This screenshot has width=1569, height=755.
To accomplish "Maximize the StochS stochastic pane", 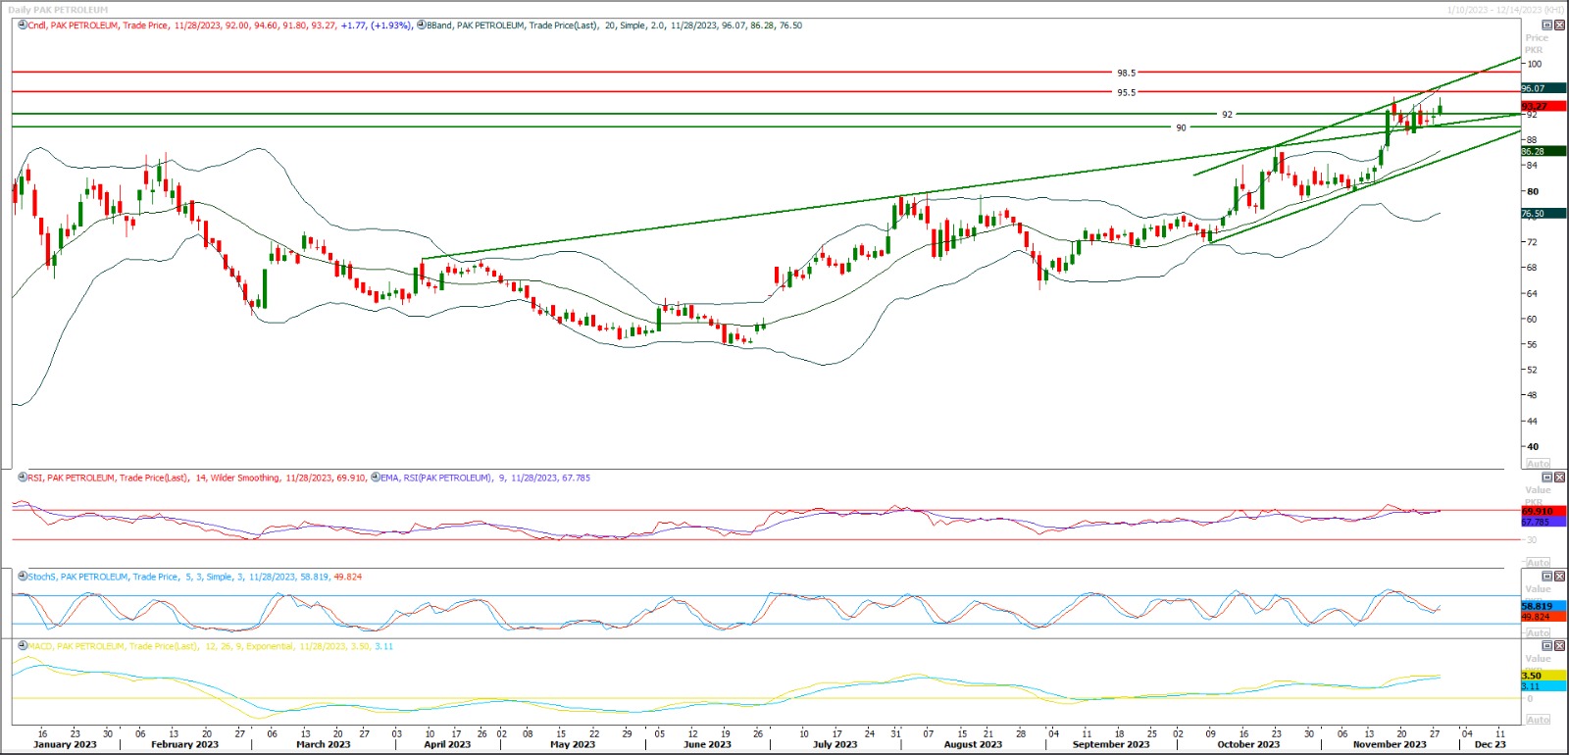I will pos(1547,577).
